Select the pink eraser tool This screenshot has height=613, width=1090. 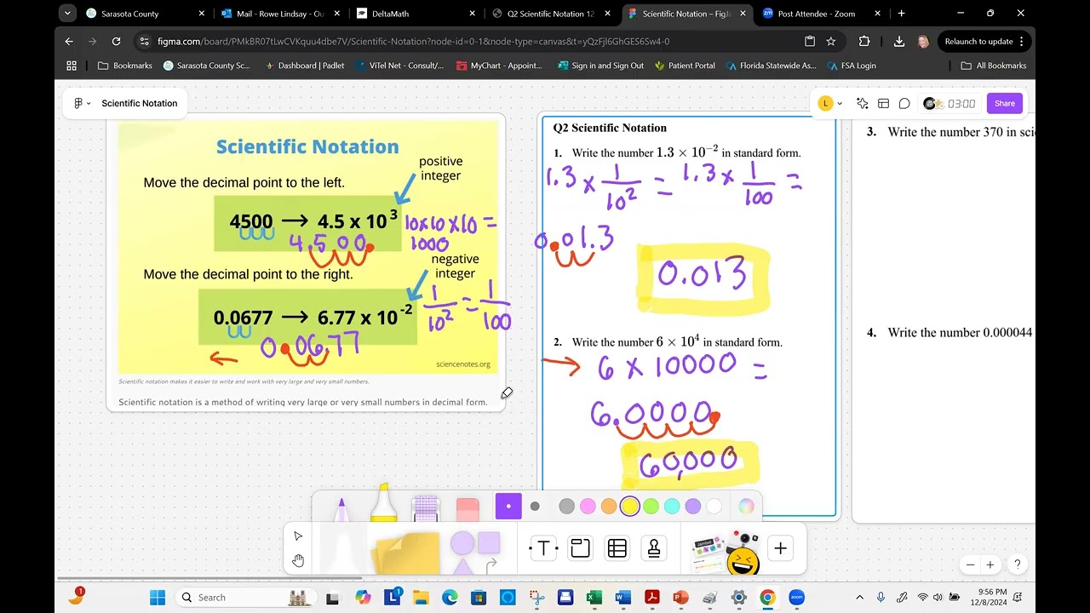pyautogui.click(x=468, y=509)
